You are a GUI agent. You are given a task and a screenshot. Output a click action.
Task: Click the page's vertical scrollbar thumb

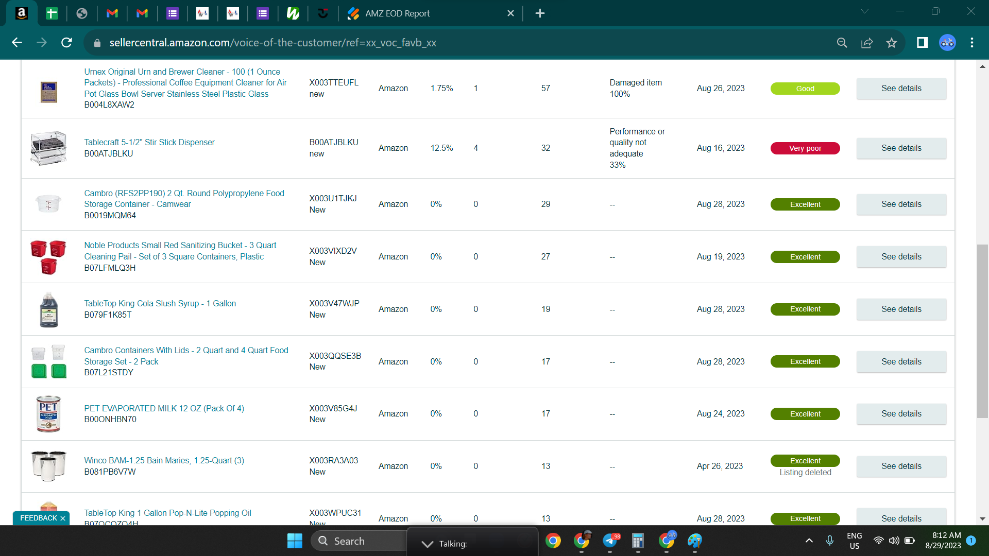click(x=982, y=331)
